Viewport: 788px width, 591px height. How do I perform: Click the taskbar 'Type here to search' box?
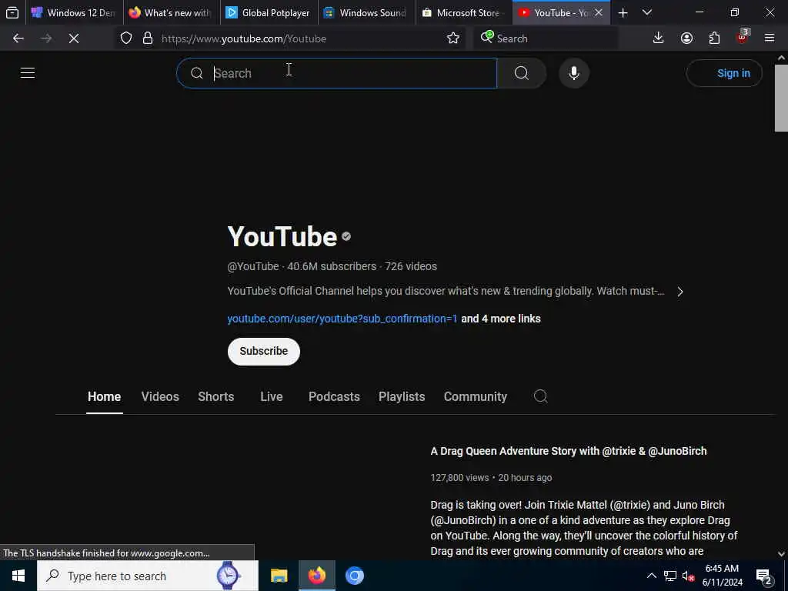(148, 576)
